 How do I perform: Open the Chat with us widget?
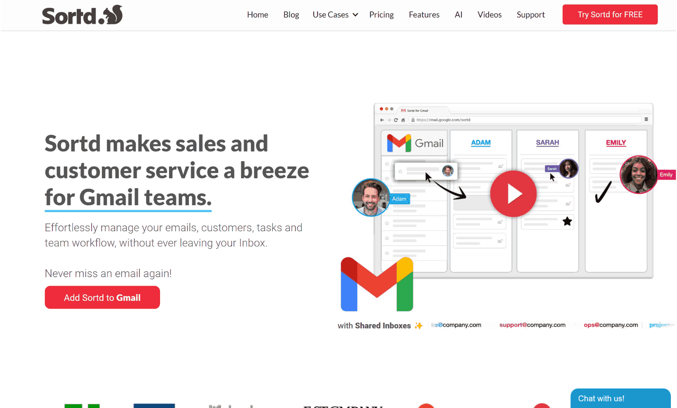click(x=620, y=398)
